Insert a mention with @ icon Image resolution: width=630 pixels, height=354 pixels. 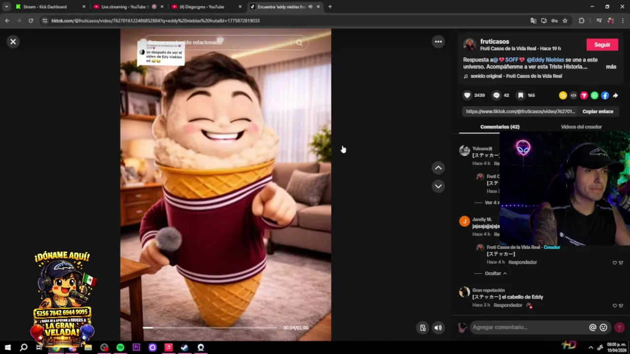[x=593, y=327]
